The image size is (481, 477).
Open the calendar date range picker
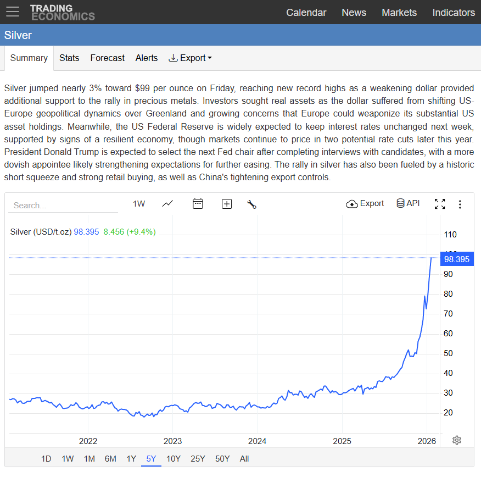click(x=198, y=204)
